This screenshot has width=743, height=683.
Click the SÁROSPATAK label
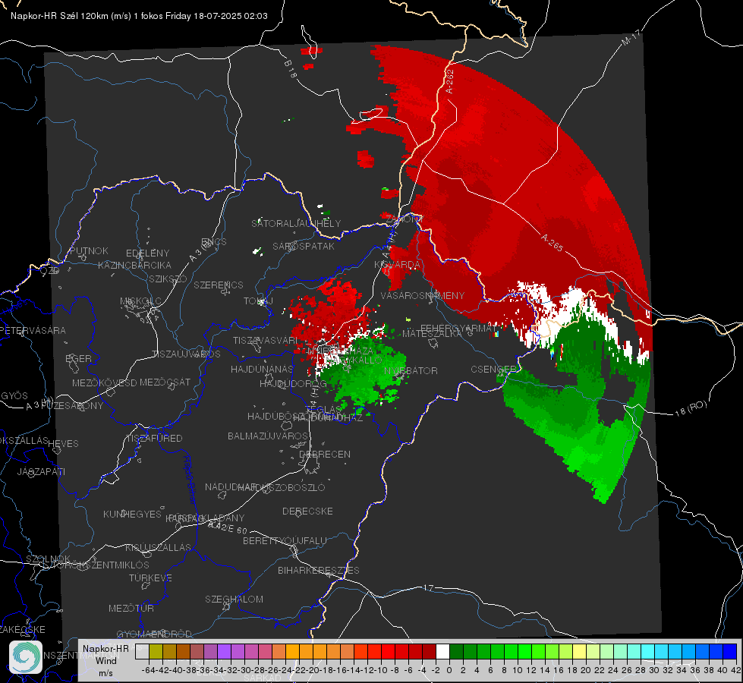(304, 246)
